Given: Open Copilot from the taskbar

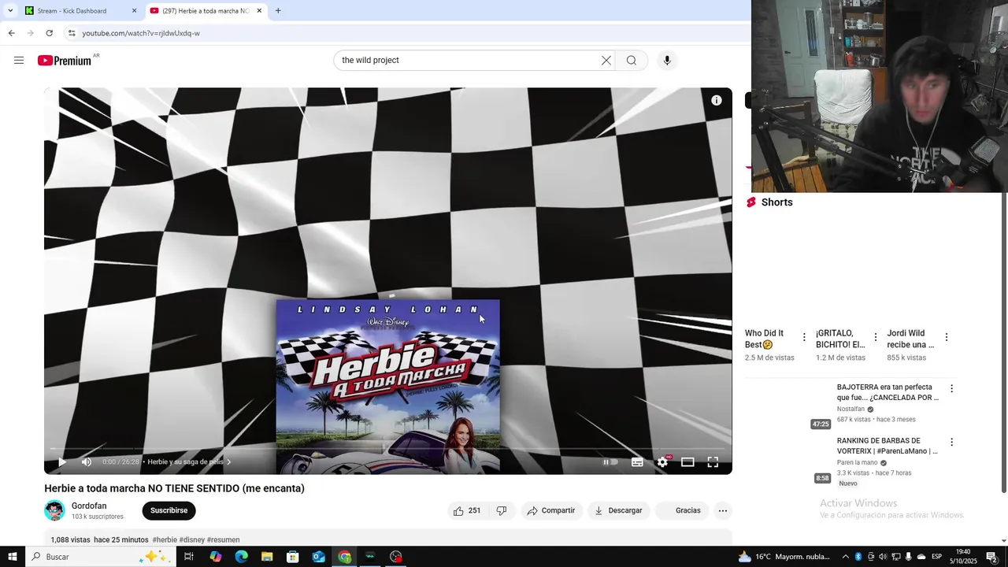Looking at the screenshot, I should [x=216, y=557].
